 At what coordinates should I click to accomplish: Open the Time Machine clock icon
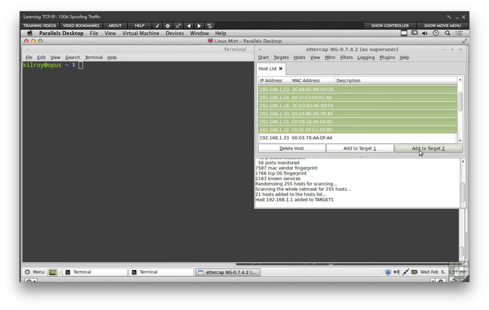coord(436,33)
